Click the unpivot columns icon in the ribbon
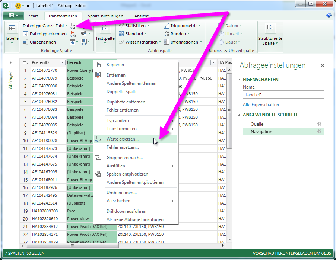Screen dimensions: 336x260 click(84, 34)
